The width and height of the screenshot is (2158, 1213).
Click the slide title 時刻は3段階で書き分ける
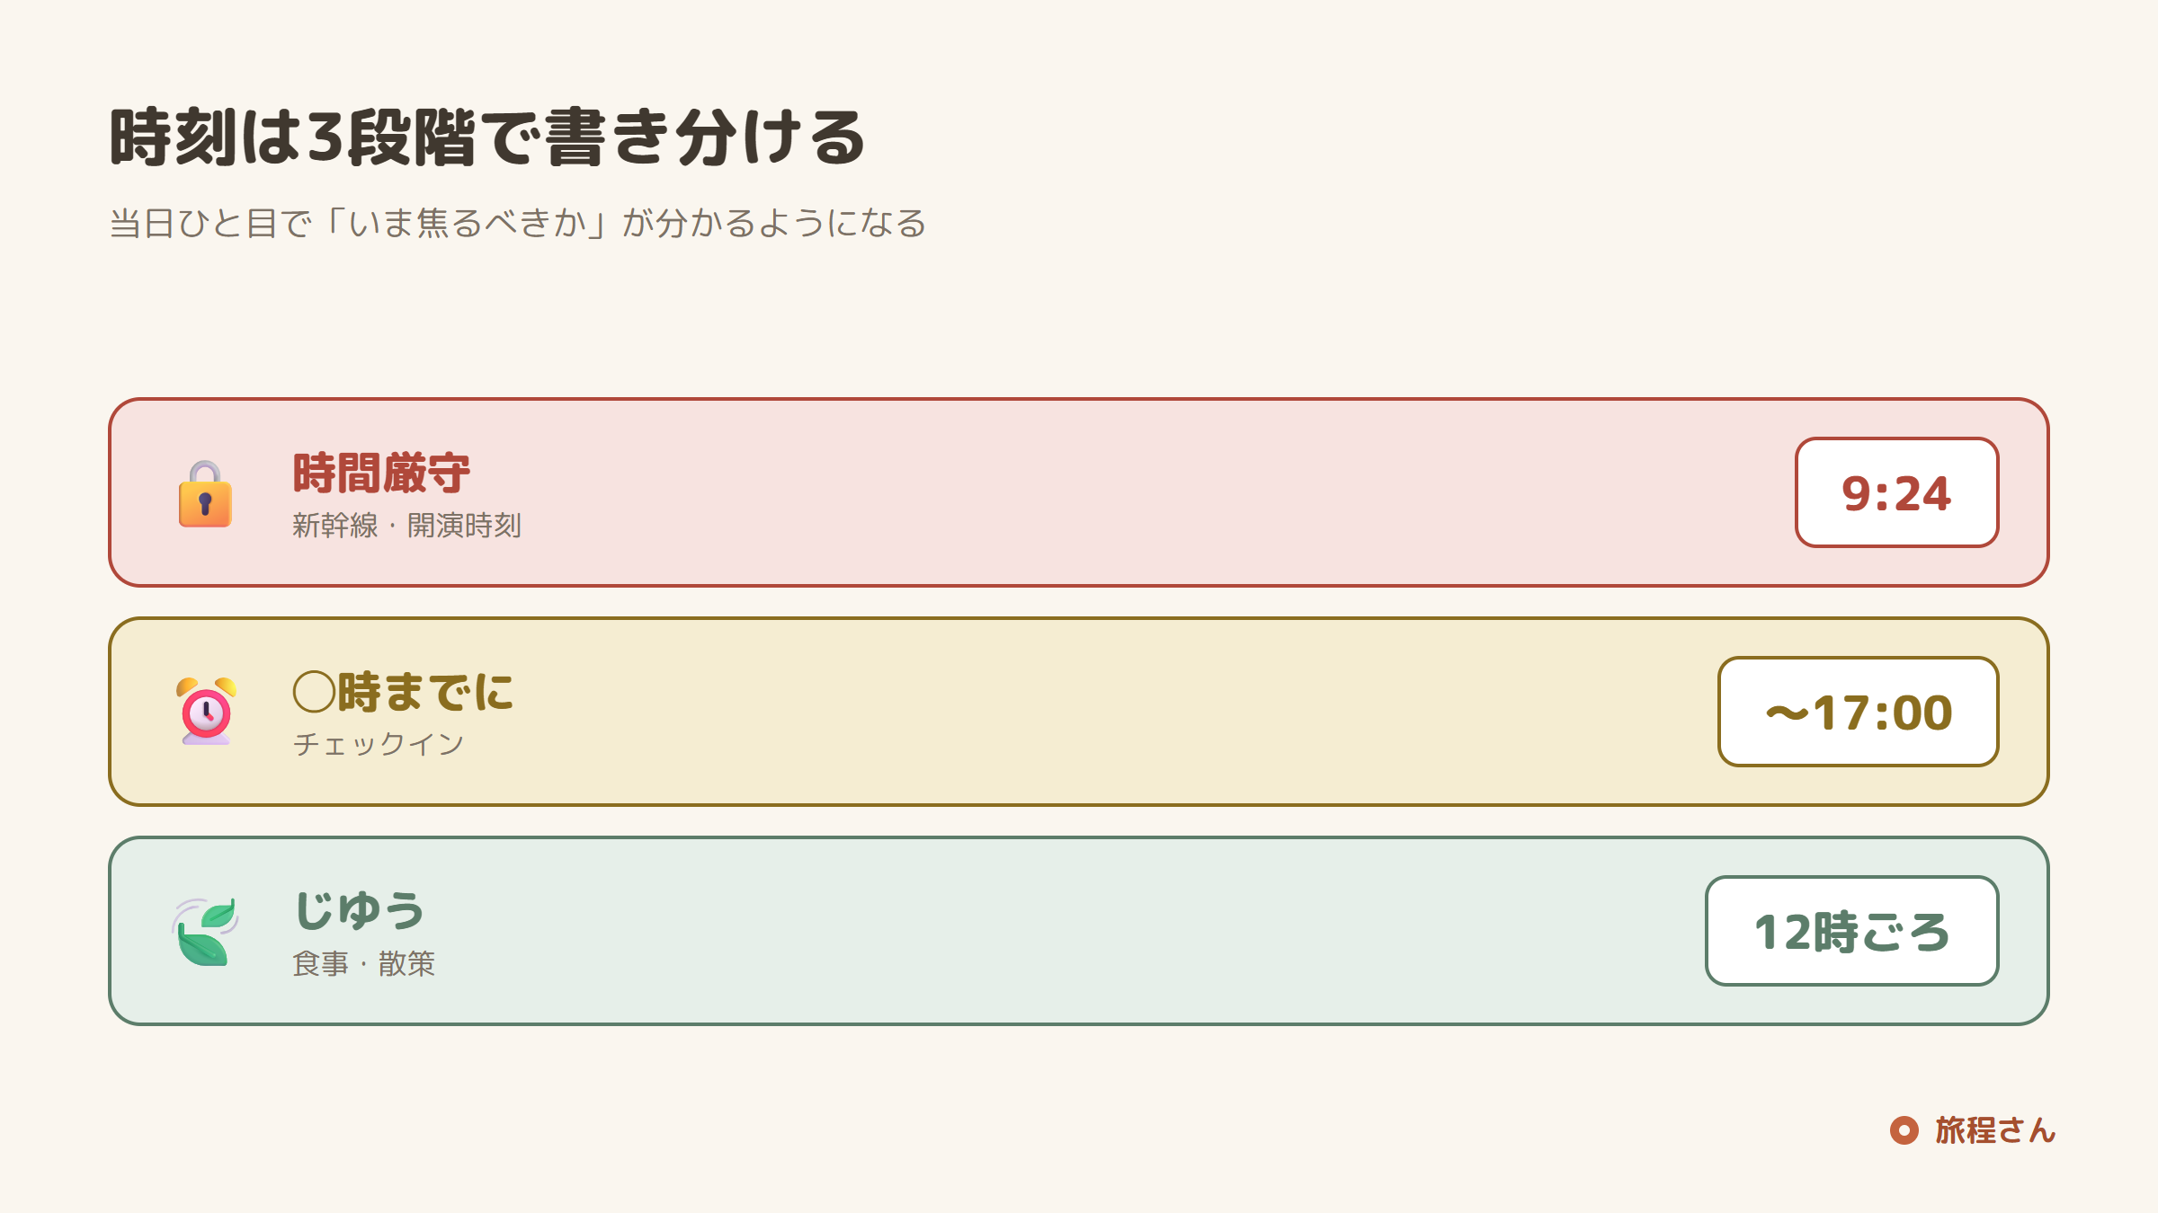tap(486, 137)
